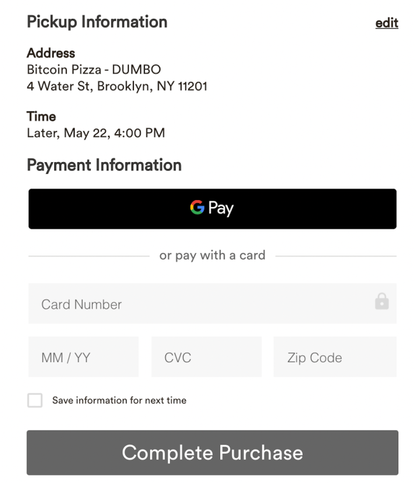Click the Pickup Information heading

[x=97, y=22]
